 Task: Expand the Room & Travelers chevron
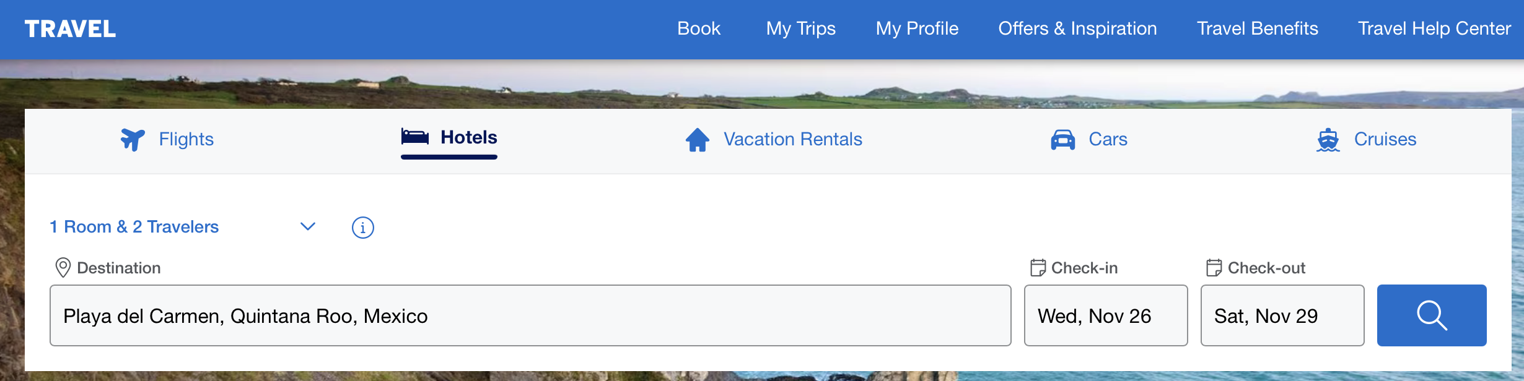click(x=308, y=227)
